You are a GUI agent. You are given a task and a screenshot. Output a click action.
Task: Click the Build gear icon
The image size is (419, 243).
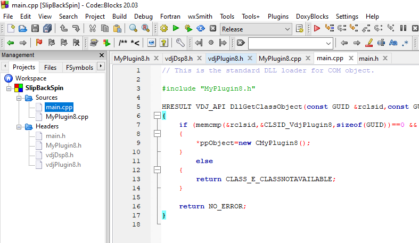pyautogui.click(x=164, y=28)
